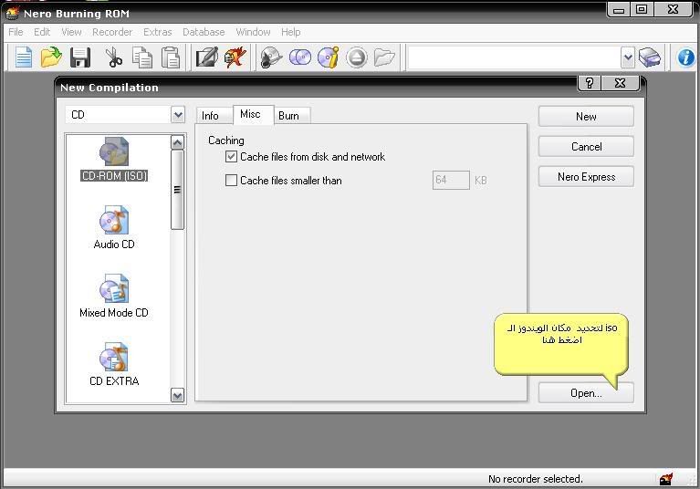Viewport: 700px width, 489px height.
Task: Open the View menu
Action: point(71,32)
